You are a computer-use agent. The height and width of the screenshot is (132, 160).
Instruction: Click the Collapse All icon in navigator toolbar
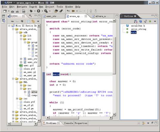click(x=28, y=21)
